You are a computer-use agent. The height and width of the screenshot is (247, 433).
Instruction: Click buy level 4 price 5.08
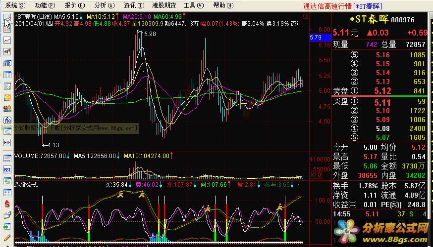383,128
